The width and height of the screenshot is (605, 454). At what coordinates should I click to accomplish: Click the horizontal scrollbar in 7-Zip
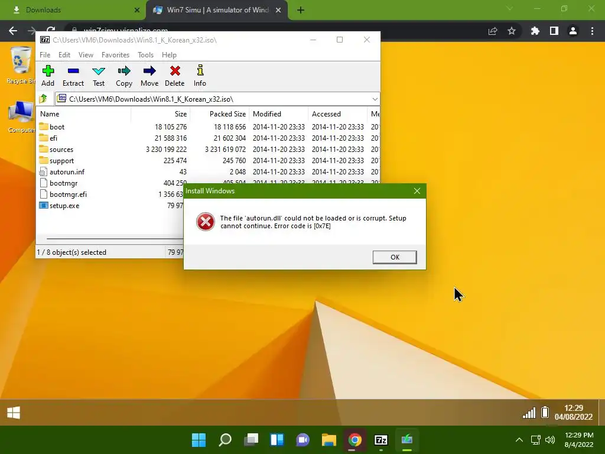pyautogui.click(x=115, y=239)
